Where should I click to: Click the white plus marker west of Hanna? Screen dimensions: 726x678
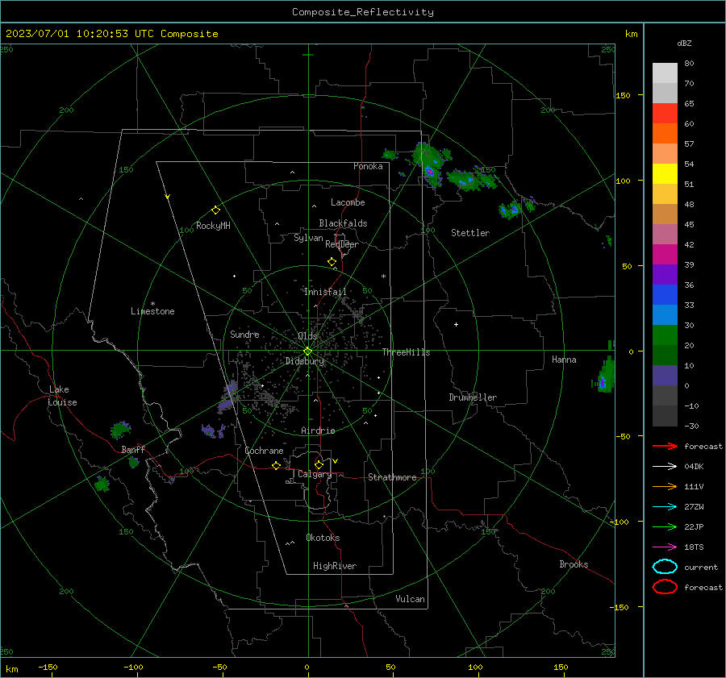[456, 324]
